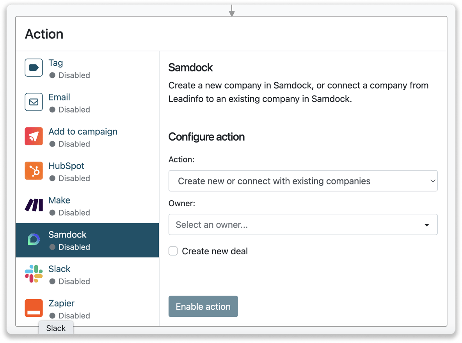Toggle Create new deal before enabling
Viewport: 462px width, 343px height.
(x=173, y=251)
